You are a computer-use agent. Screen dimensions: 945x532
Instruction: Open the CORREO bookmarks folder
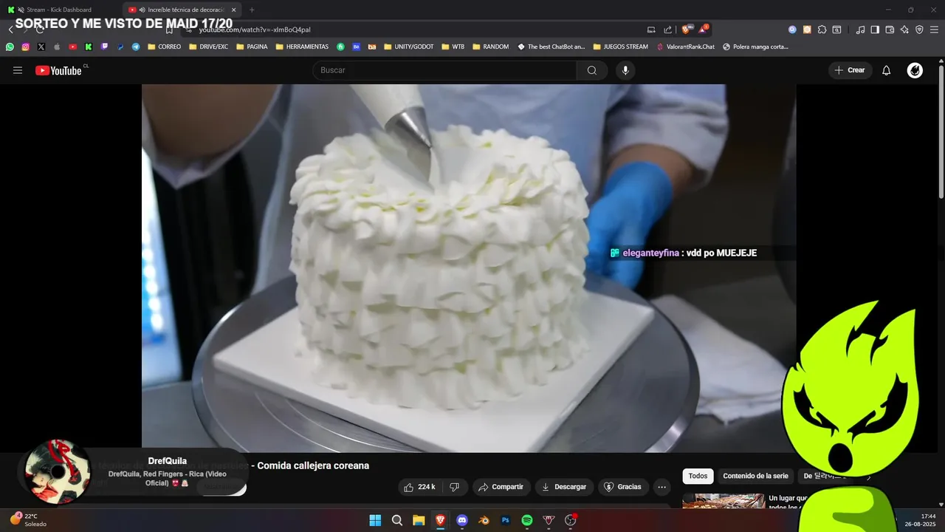click(x=164, y=47)
